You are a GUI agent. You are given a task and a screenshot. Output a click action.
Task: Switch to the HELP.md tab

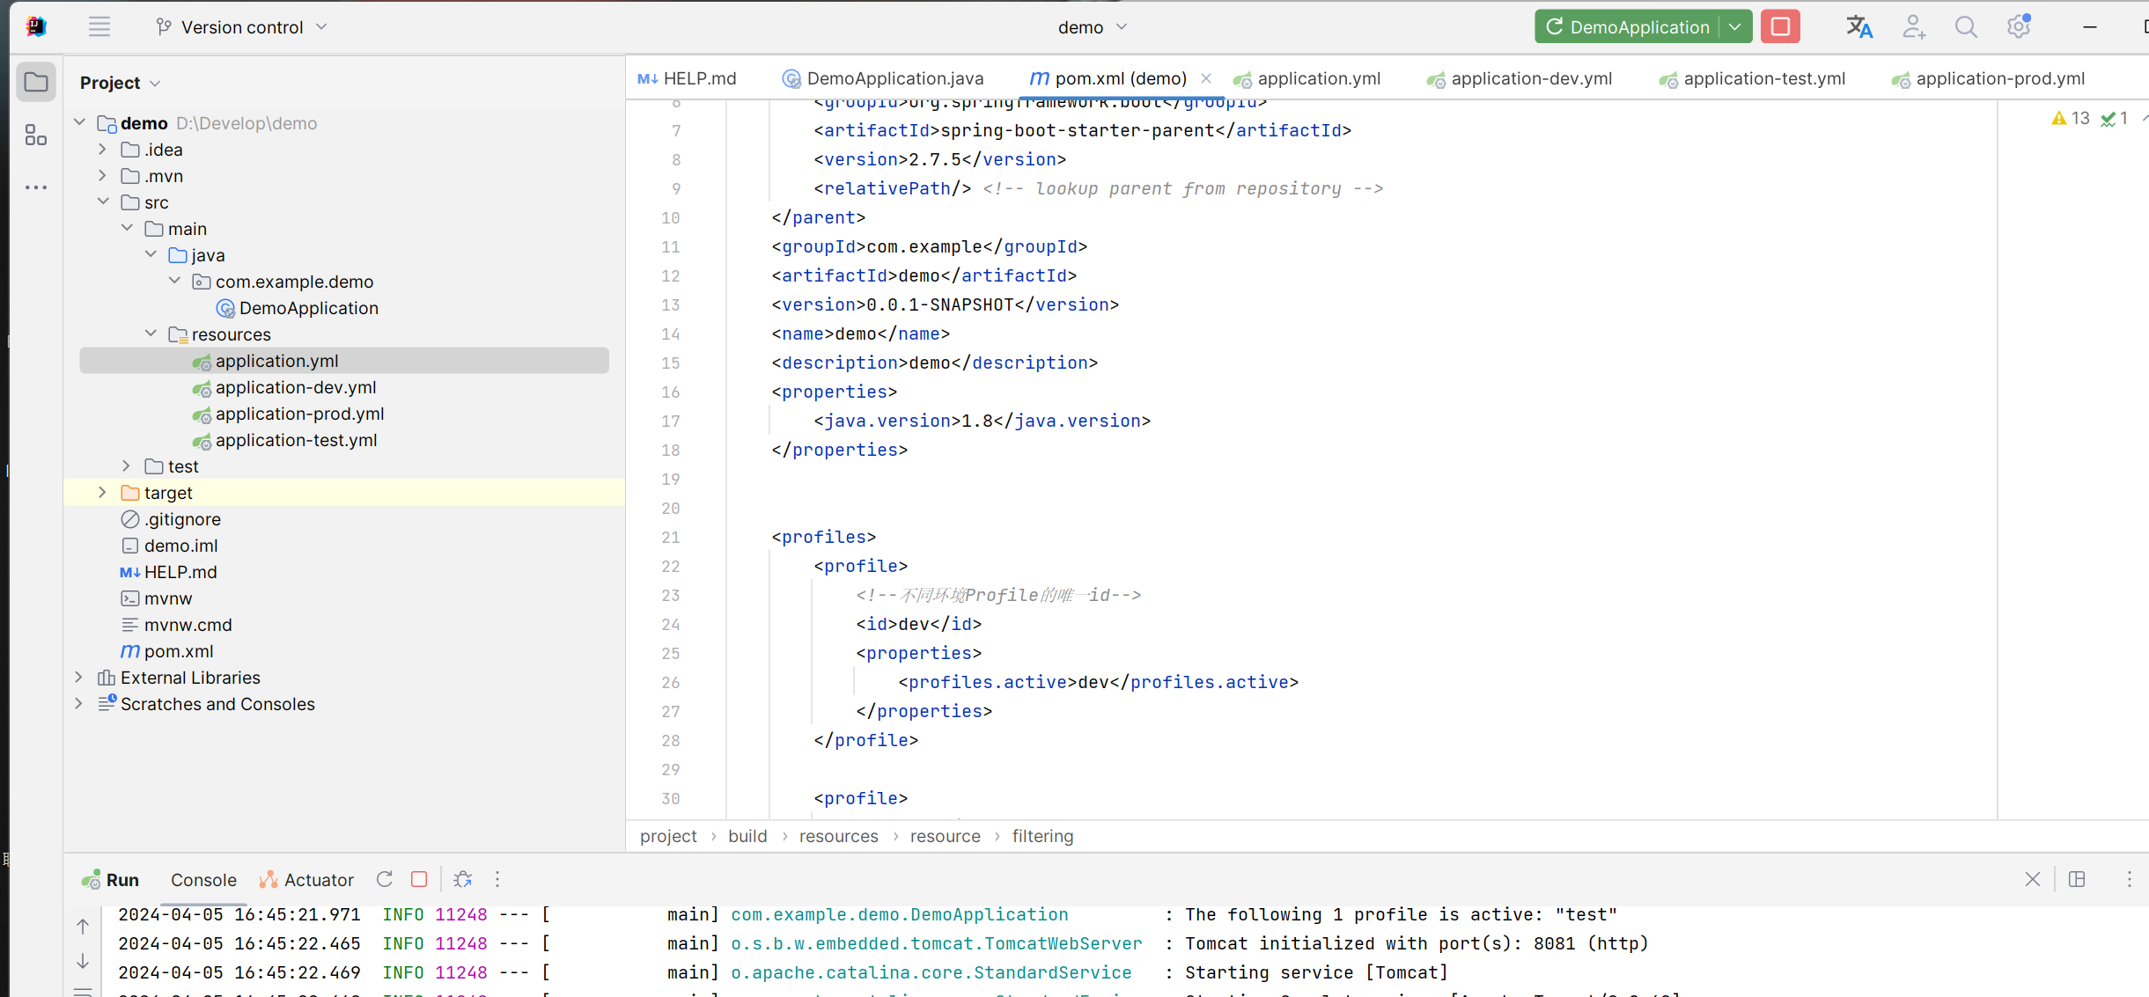click(x=688, y=78)
